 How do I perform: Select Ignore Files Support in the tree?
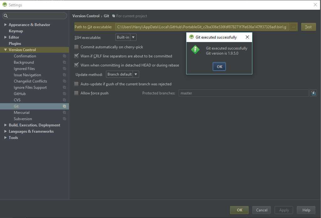[x=30, y=88]
